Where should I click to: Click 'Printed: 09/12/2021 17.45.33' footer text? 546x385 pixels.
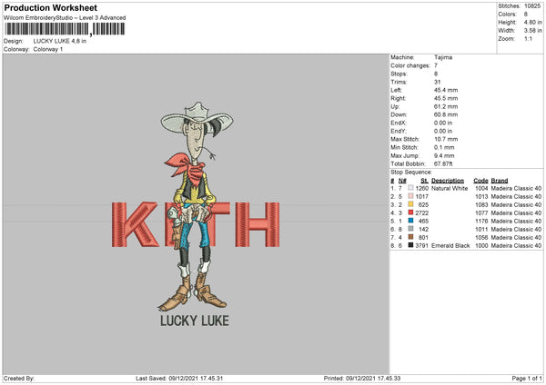coord(362,379)
